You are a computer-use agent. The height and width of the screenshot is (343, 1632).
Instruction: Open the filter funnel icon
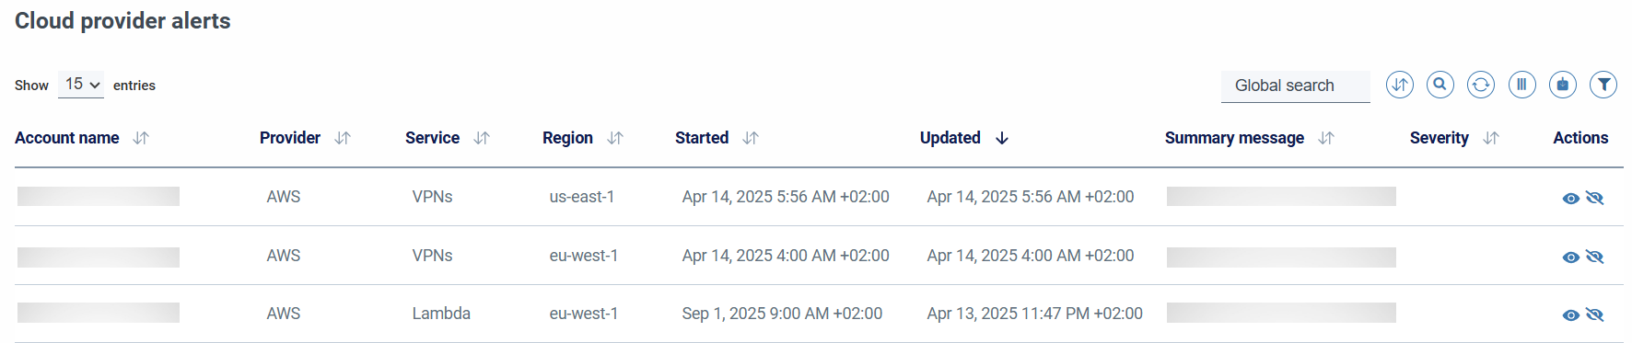[x=1603, y=85]
